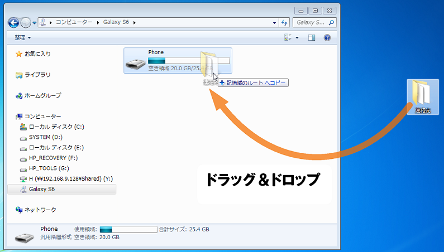This screenshot has width=444, height=252.
Task: Click the HP_TOOLS drive icon
Action: [23, 169]
